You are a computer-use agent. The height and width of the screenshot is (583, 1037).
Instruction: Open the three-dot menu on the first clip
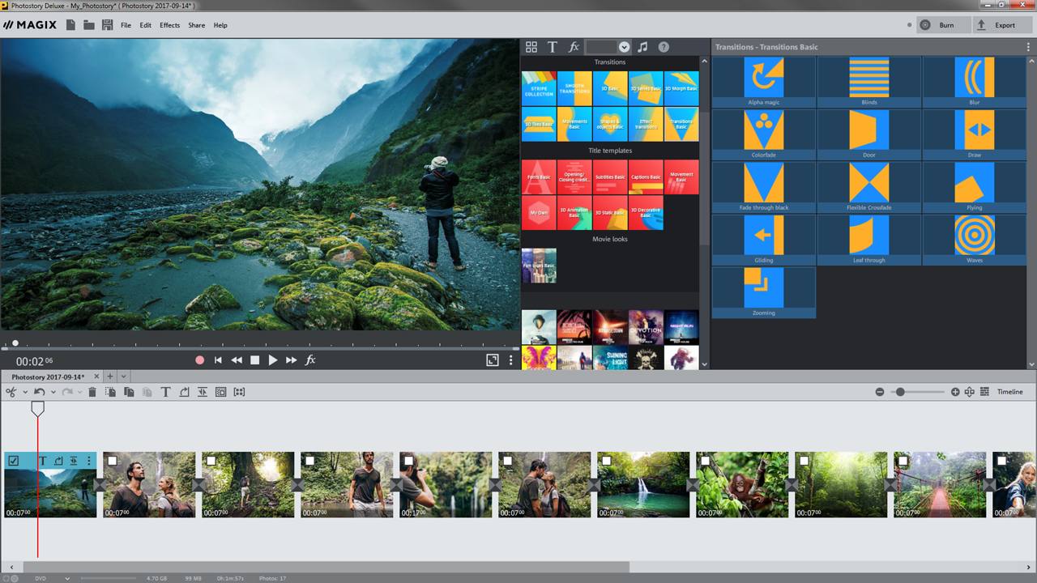tap(88, 461)
